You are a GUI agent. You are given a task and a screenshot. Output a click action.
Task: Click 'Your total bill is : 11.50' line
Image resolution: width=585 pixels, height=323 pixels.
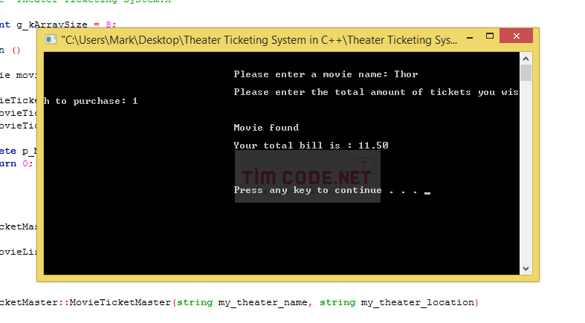pyautogui.click(x=311, y=146)
